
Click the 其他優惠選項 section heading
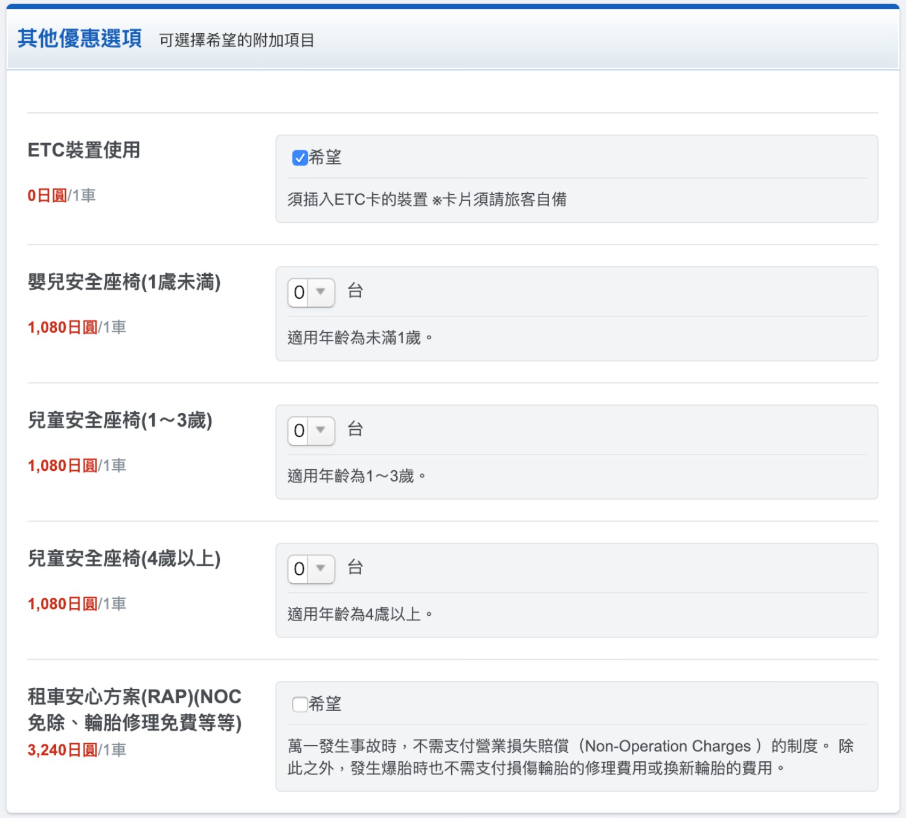click(80, 39)
